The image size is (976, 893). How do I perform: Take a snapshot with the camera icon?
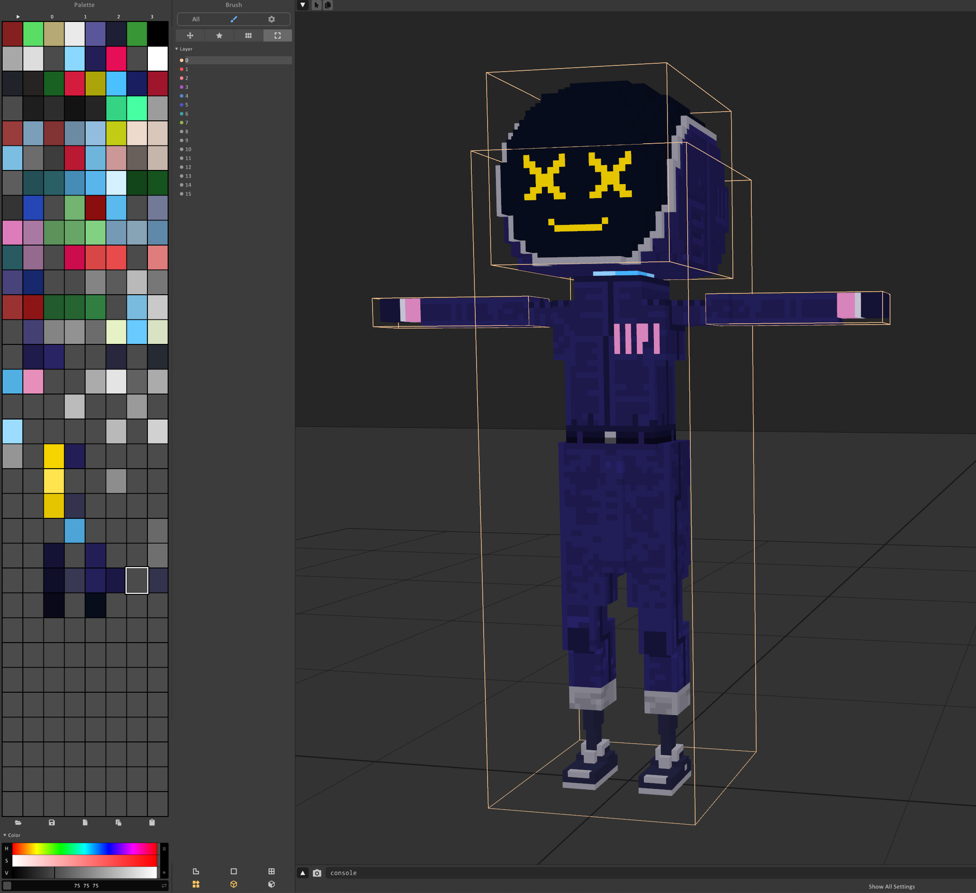pos(317,873)
